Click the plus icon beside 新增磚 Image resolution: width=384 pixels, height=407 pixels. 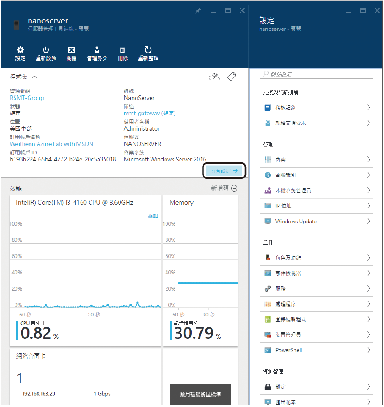pos(234,188)
